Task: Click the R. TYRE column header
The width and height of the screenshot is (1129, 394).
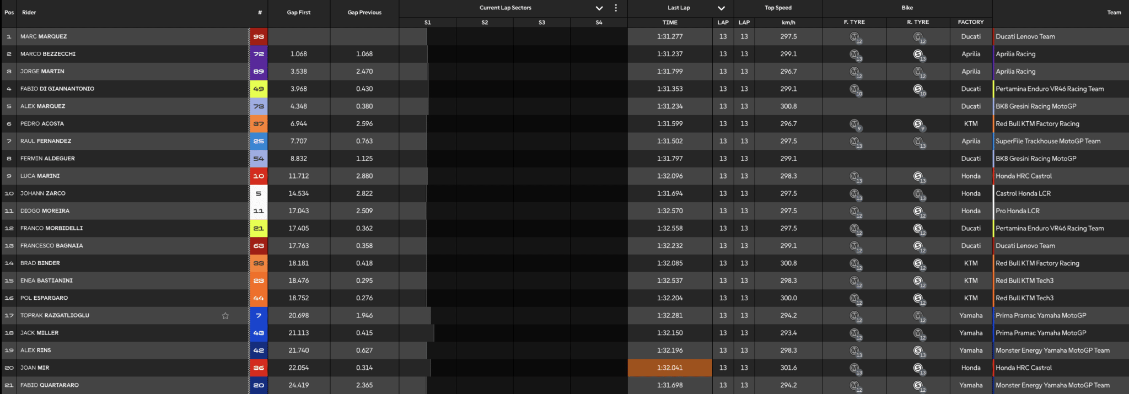Action: coord(918,23)
